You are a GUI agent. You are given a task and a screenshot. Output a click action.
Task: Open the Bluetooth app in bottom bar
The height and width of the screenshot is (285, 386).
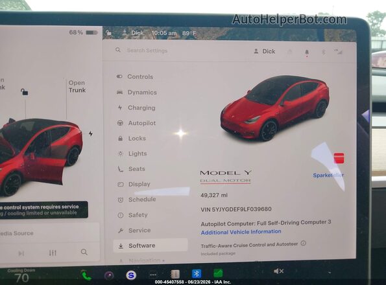[197, 273]
